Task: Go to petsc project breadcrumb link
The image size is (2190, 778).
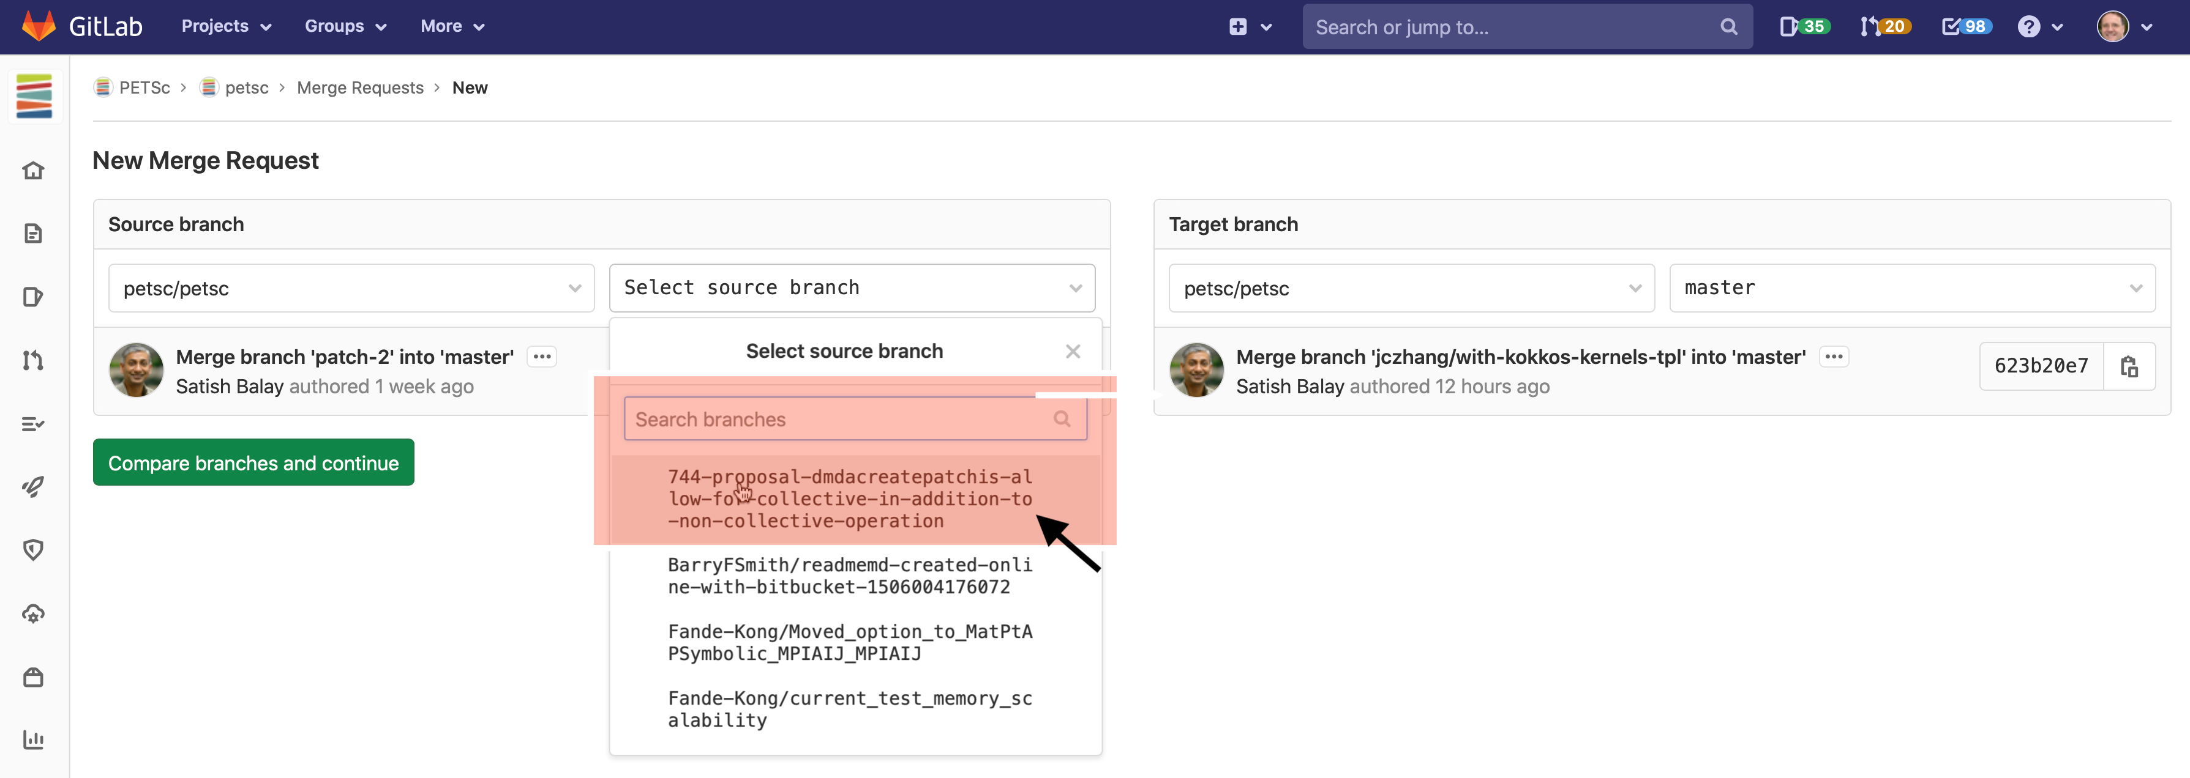Action: coord(247,87)
